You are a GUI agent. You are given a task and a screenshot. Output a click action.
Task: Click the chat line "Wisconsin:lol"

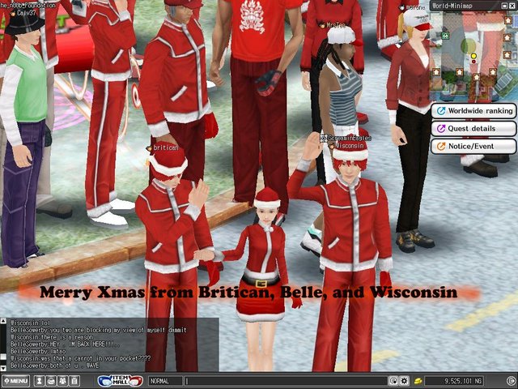[x=30, y=323]
